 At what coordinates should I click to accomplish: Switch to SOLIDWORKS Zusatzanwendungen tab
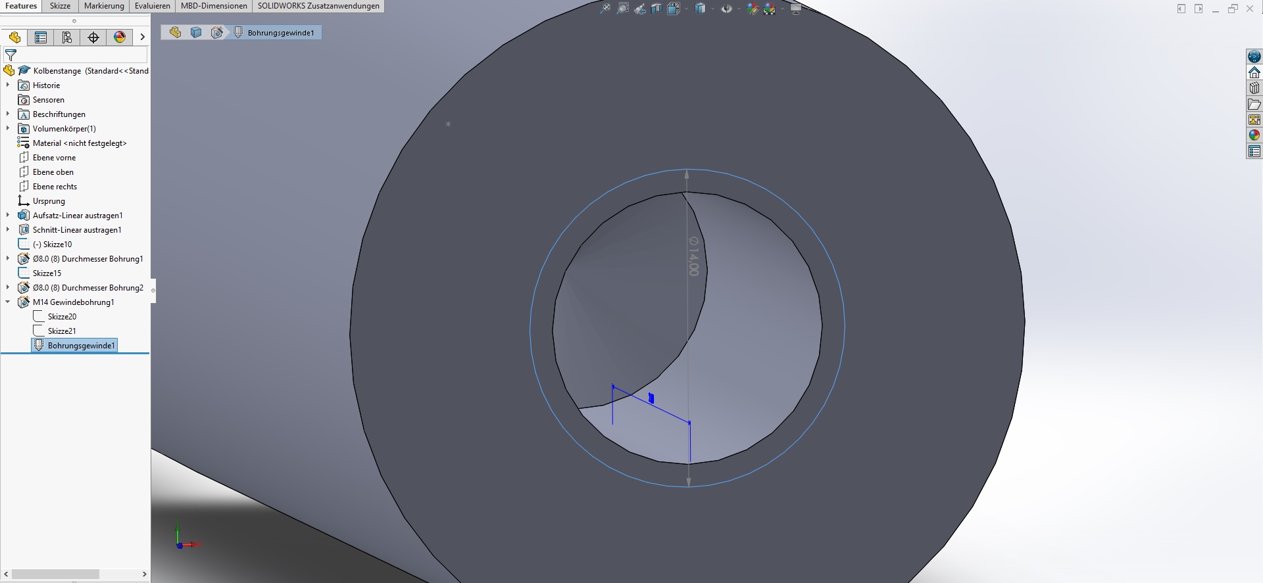(318, 6)
